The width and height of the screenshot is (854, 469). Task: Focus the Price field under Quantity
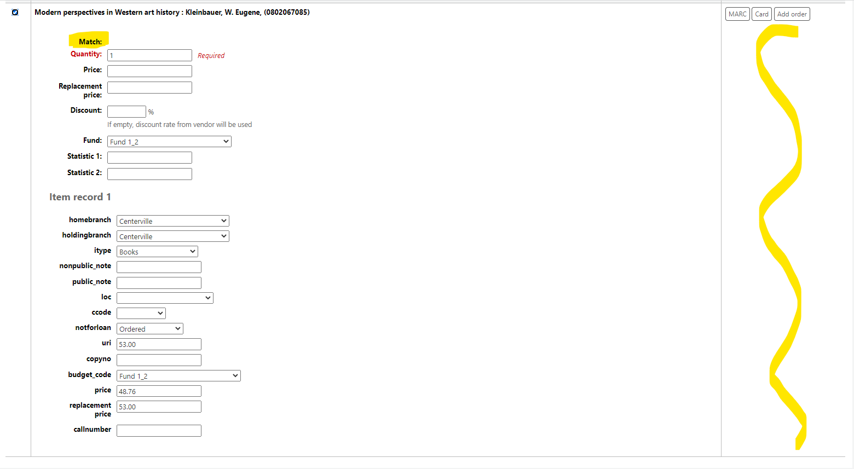[x=149, y=71]
